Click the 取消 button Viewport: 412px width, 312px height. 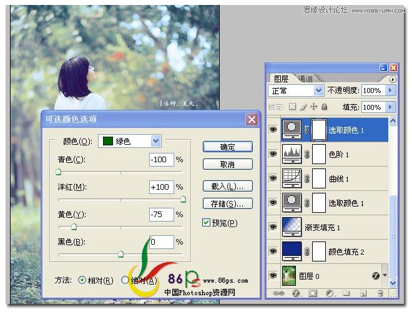(x=228, y=164)
